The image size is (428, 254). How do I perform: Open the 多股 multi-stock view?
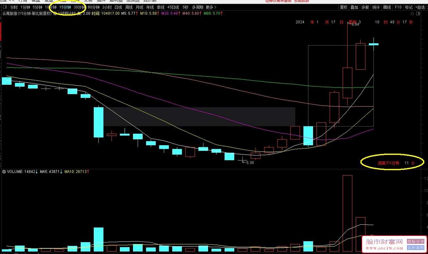(x=365, y=7)
